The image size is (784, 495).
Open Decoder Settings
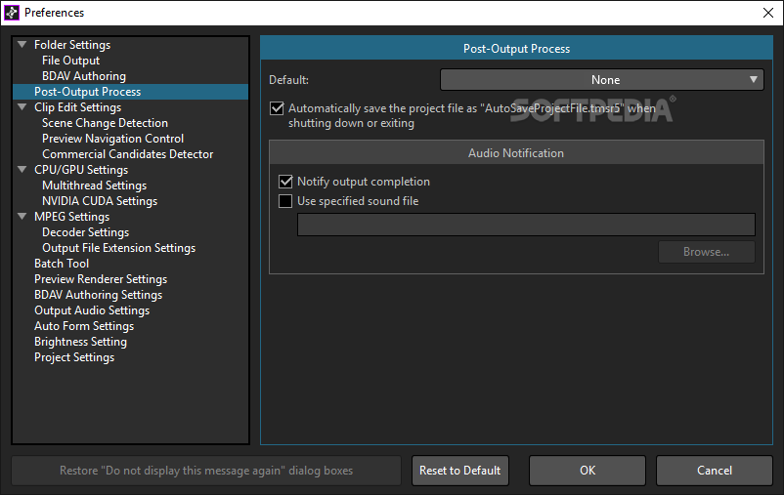pyautogui.click(x=85, y=232)
